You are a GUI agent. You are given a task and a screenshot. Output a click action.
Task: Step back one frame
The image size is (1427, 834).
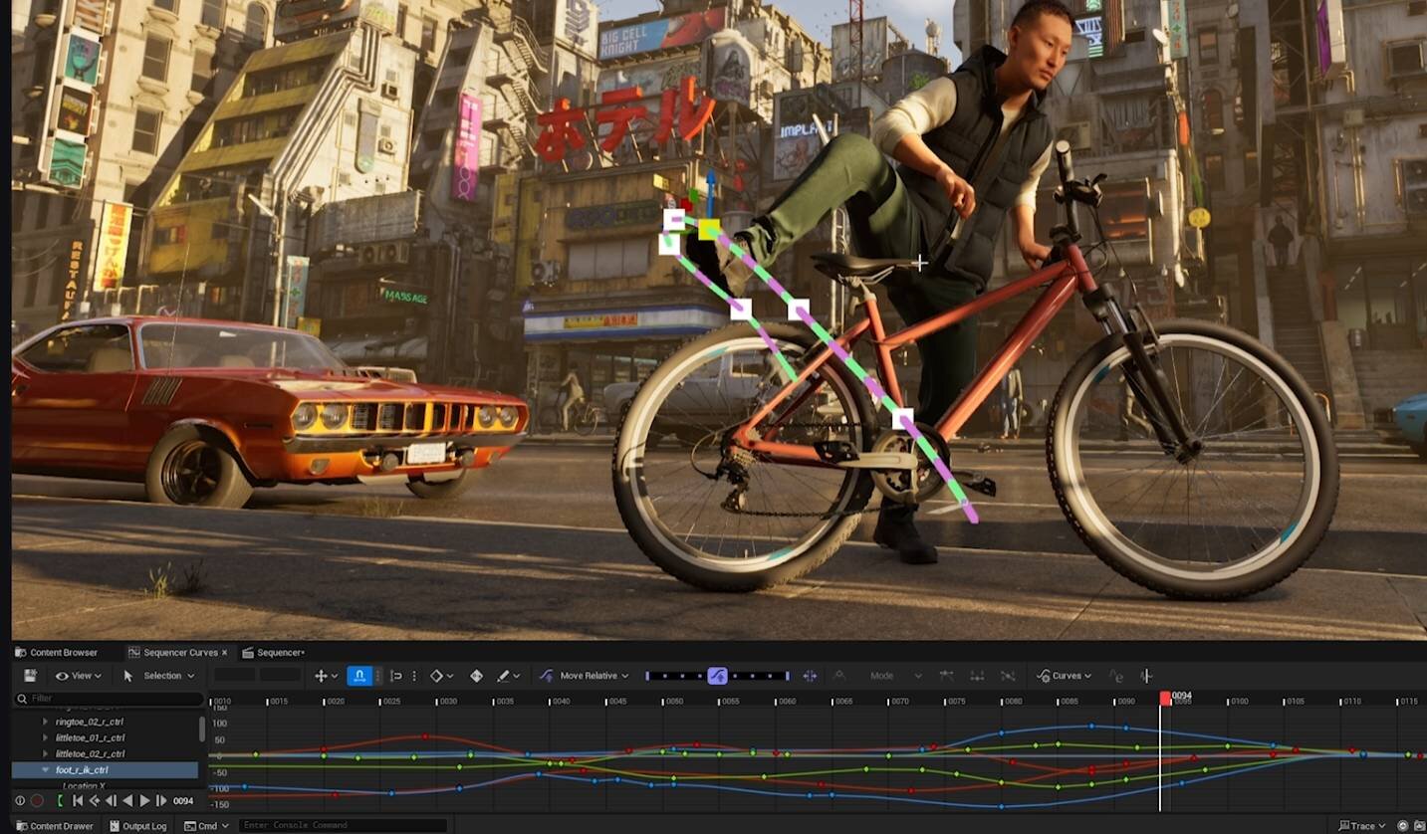pyautogui.click(x=112, y=800)
